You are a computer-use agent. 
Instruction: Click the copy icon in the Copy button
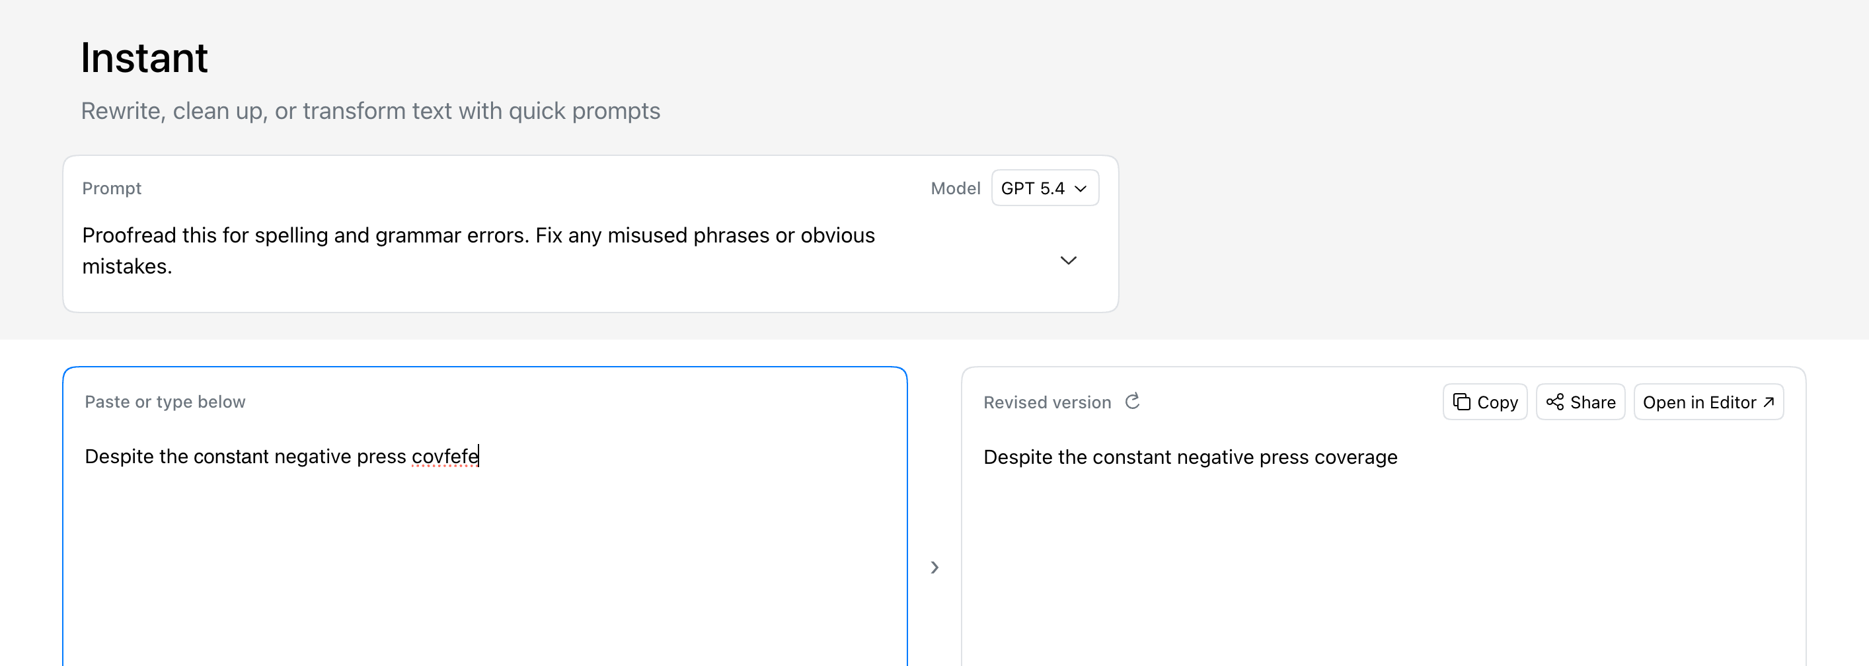tap(1461, 402)
